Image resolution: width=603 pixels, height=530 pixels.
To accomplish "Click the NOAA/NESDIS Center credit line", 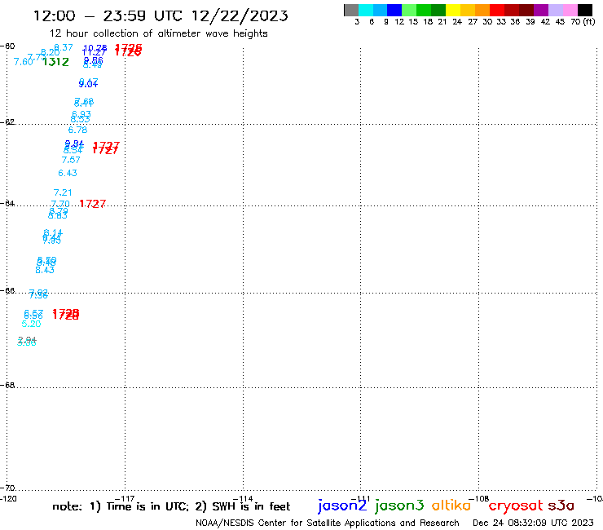I will pyautogui.click(x=328, y=523).
